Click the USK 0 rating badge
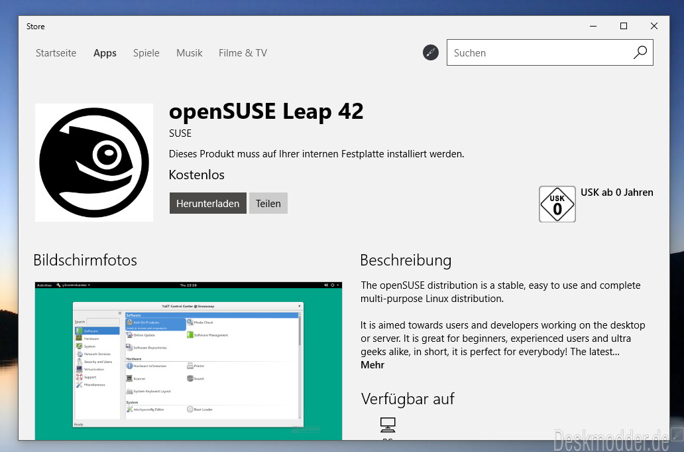Viewport: 684px width, 452px height. coord(557,204)
